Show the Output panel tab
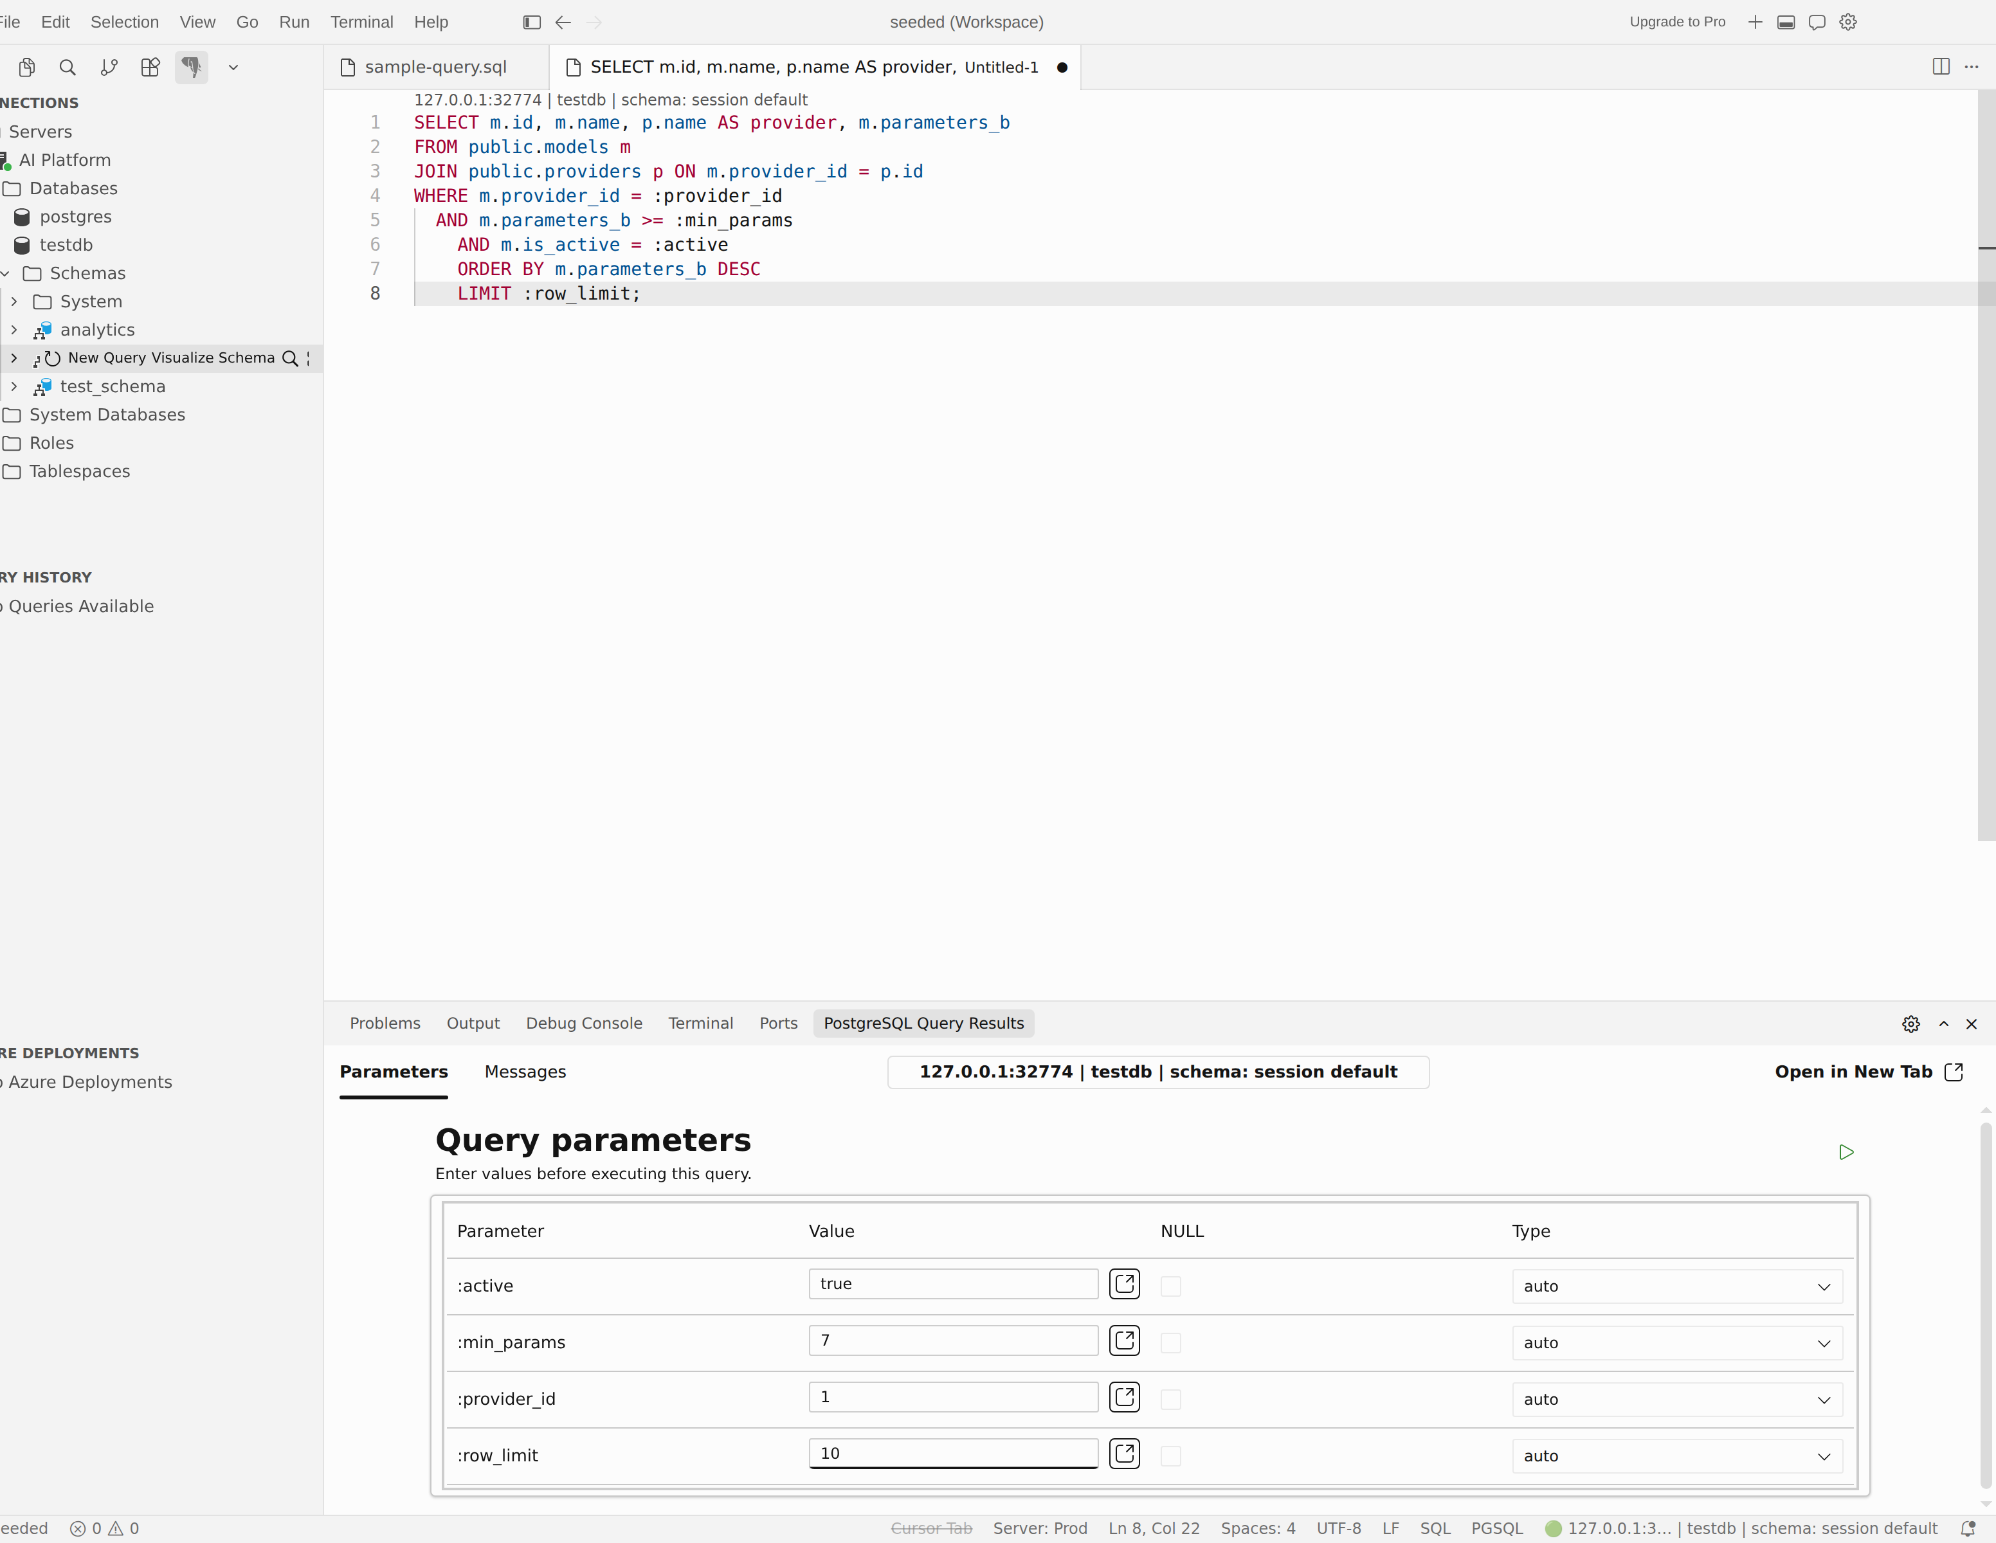The height and width of the screenshot is (1543, 1996). pos(473,1023)
